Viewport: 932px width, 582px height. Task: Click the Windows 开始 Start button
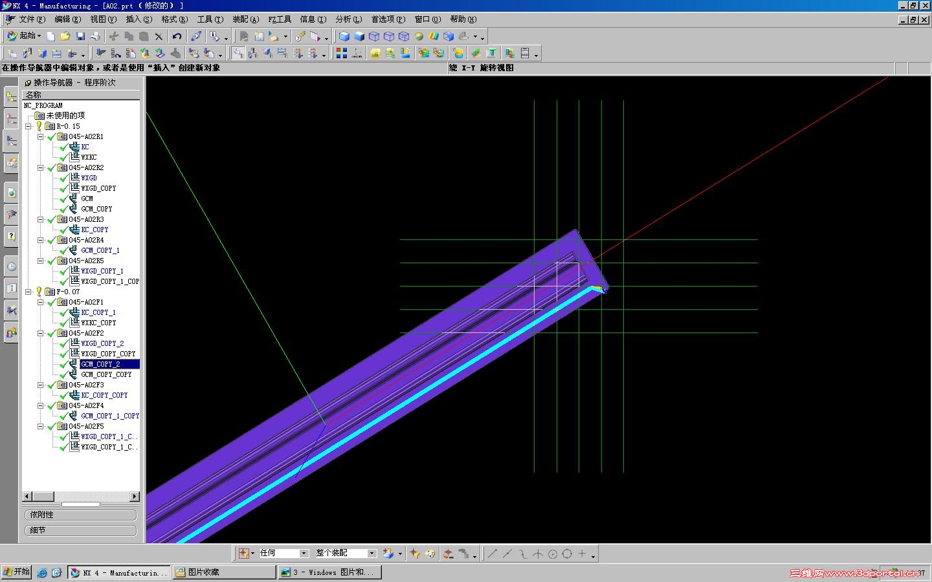[17, 572]
